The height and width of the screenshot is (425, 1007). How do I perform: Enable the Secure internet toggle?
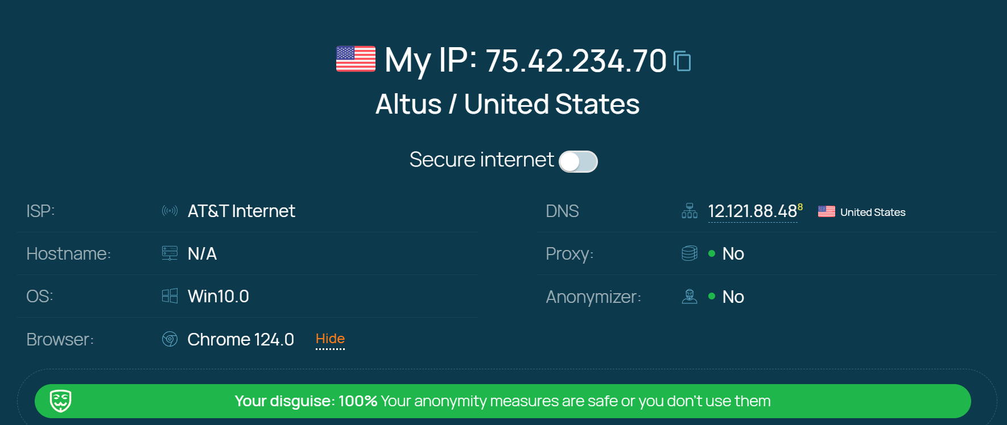578,161
